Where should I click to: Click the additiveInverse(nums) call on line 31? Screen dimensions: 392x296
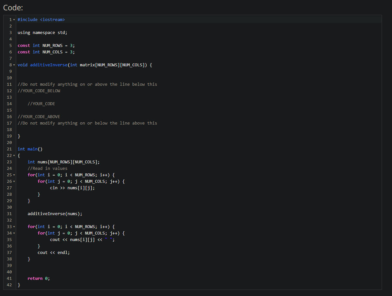pos(55,214)
